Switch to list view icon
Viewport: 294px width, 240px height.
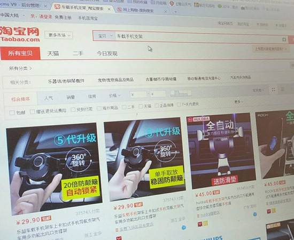(282, 89)
